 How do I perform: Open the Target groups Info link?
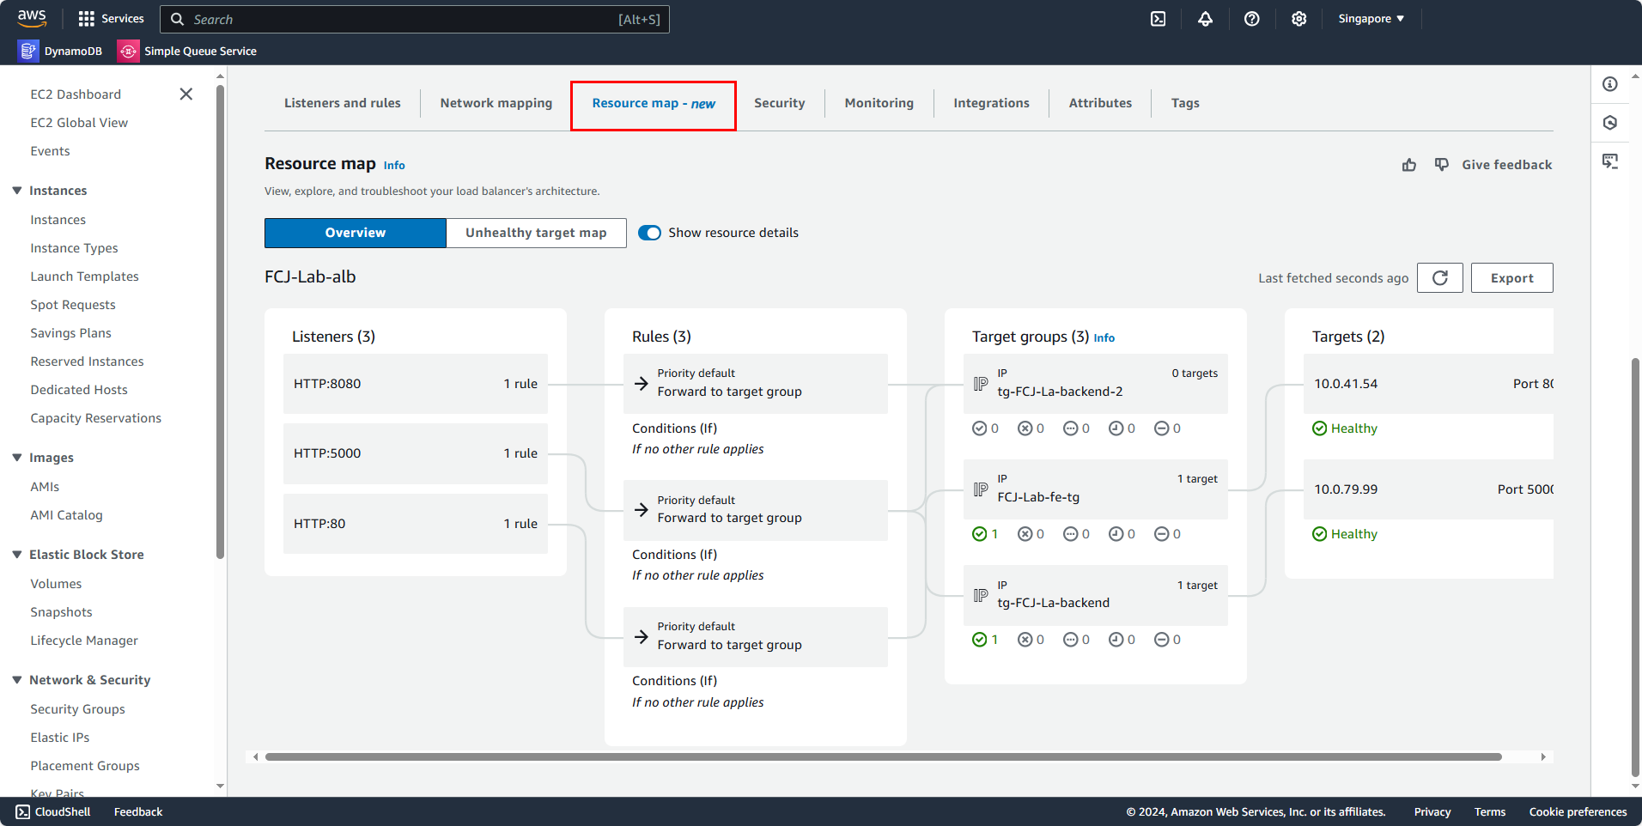tap(1104, 338)
